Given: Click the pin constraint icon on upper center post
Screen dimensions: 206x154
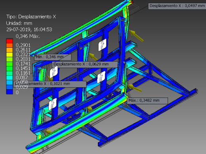Looking at the screenshot, I should (x=102, y=45).
